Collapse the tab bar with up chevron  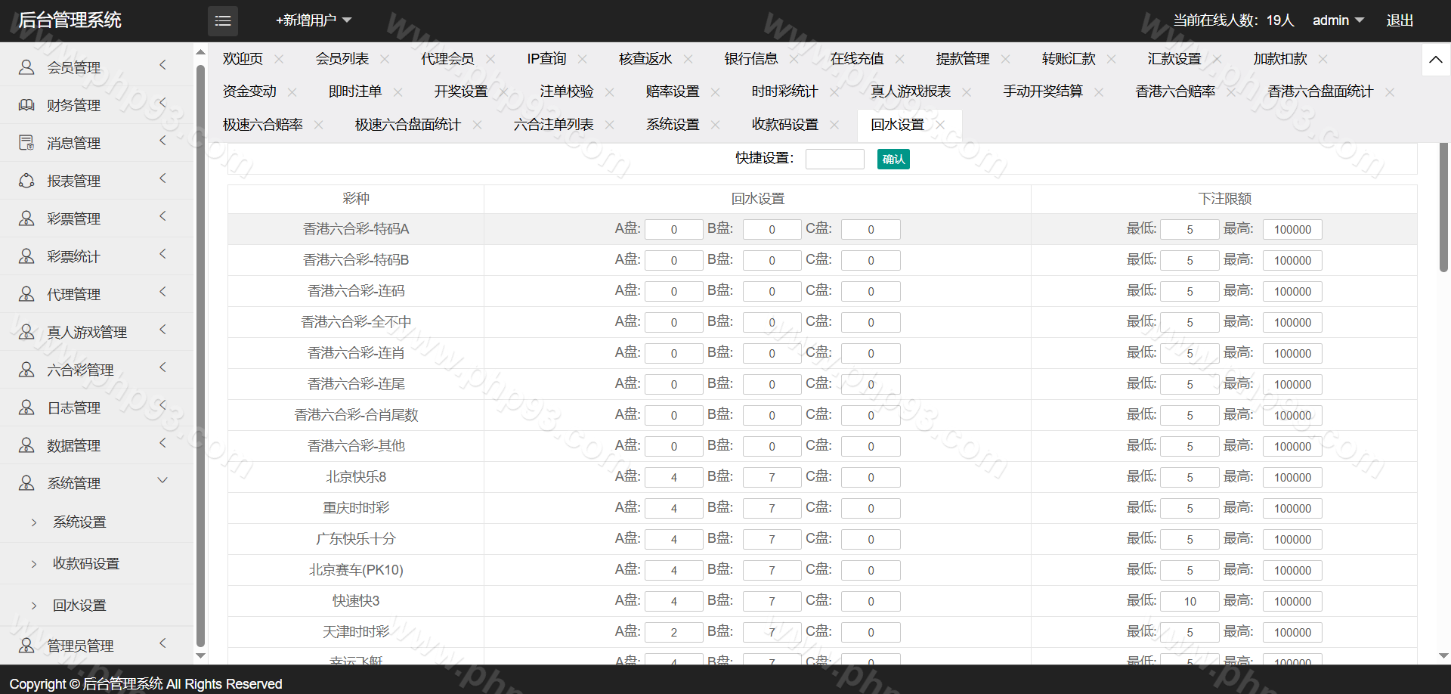[x=1435, y=60]
